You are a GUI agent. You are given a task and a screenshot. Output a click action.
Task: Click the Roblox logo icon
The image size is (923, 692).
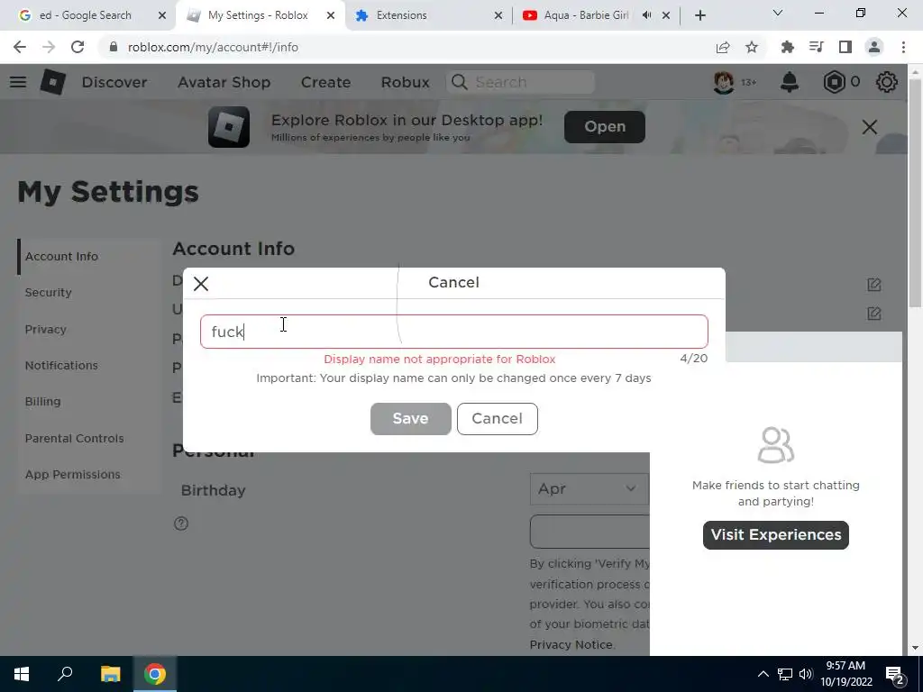click(x=53, y=82)
